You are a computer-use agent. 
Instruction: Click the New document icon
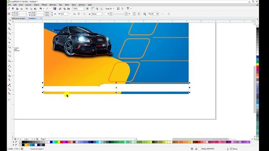pos(9,8)
